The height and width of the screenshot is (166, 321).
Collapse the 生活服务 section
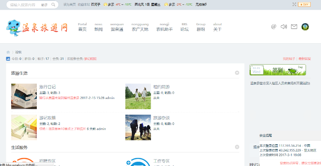pos(237,147)
